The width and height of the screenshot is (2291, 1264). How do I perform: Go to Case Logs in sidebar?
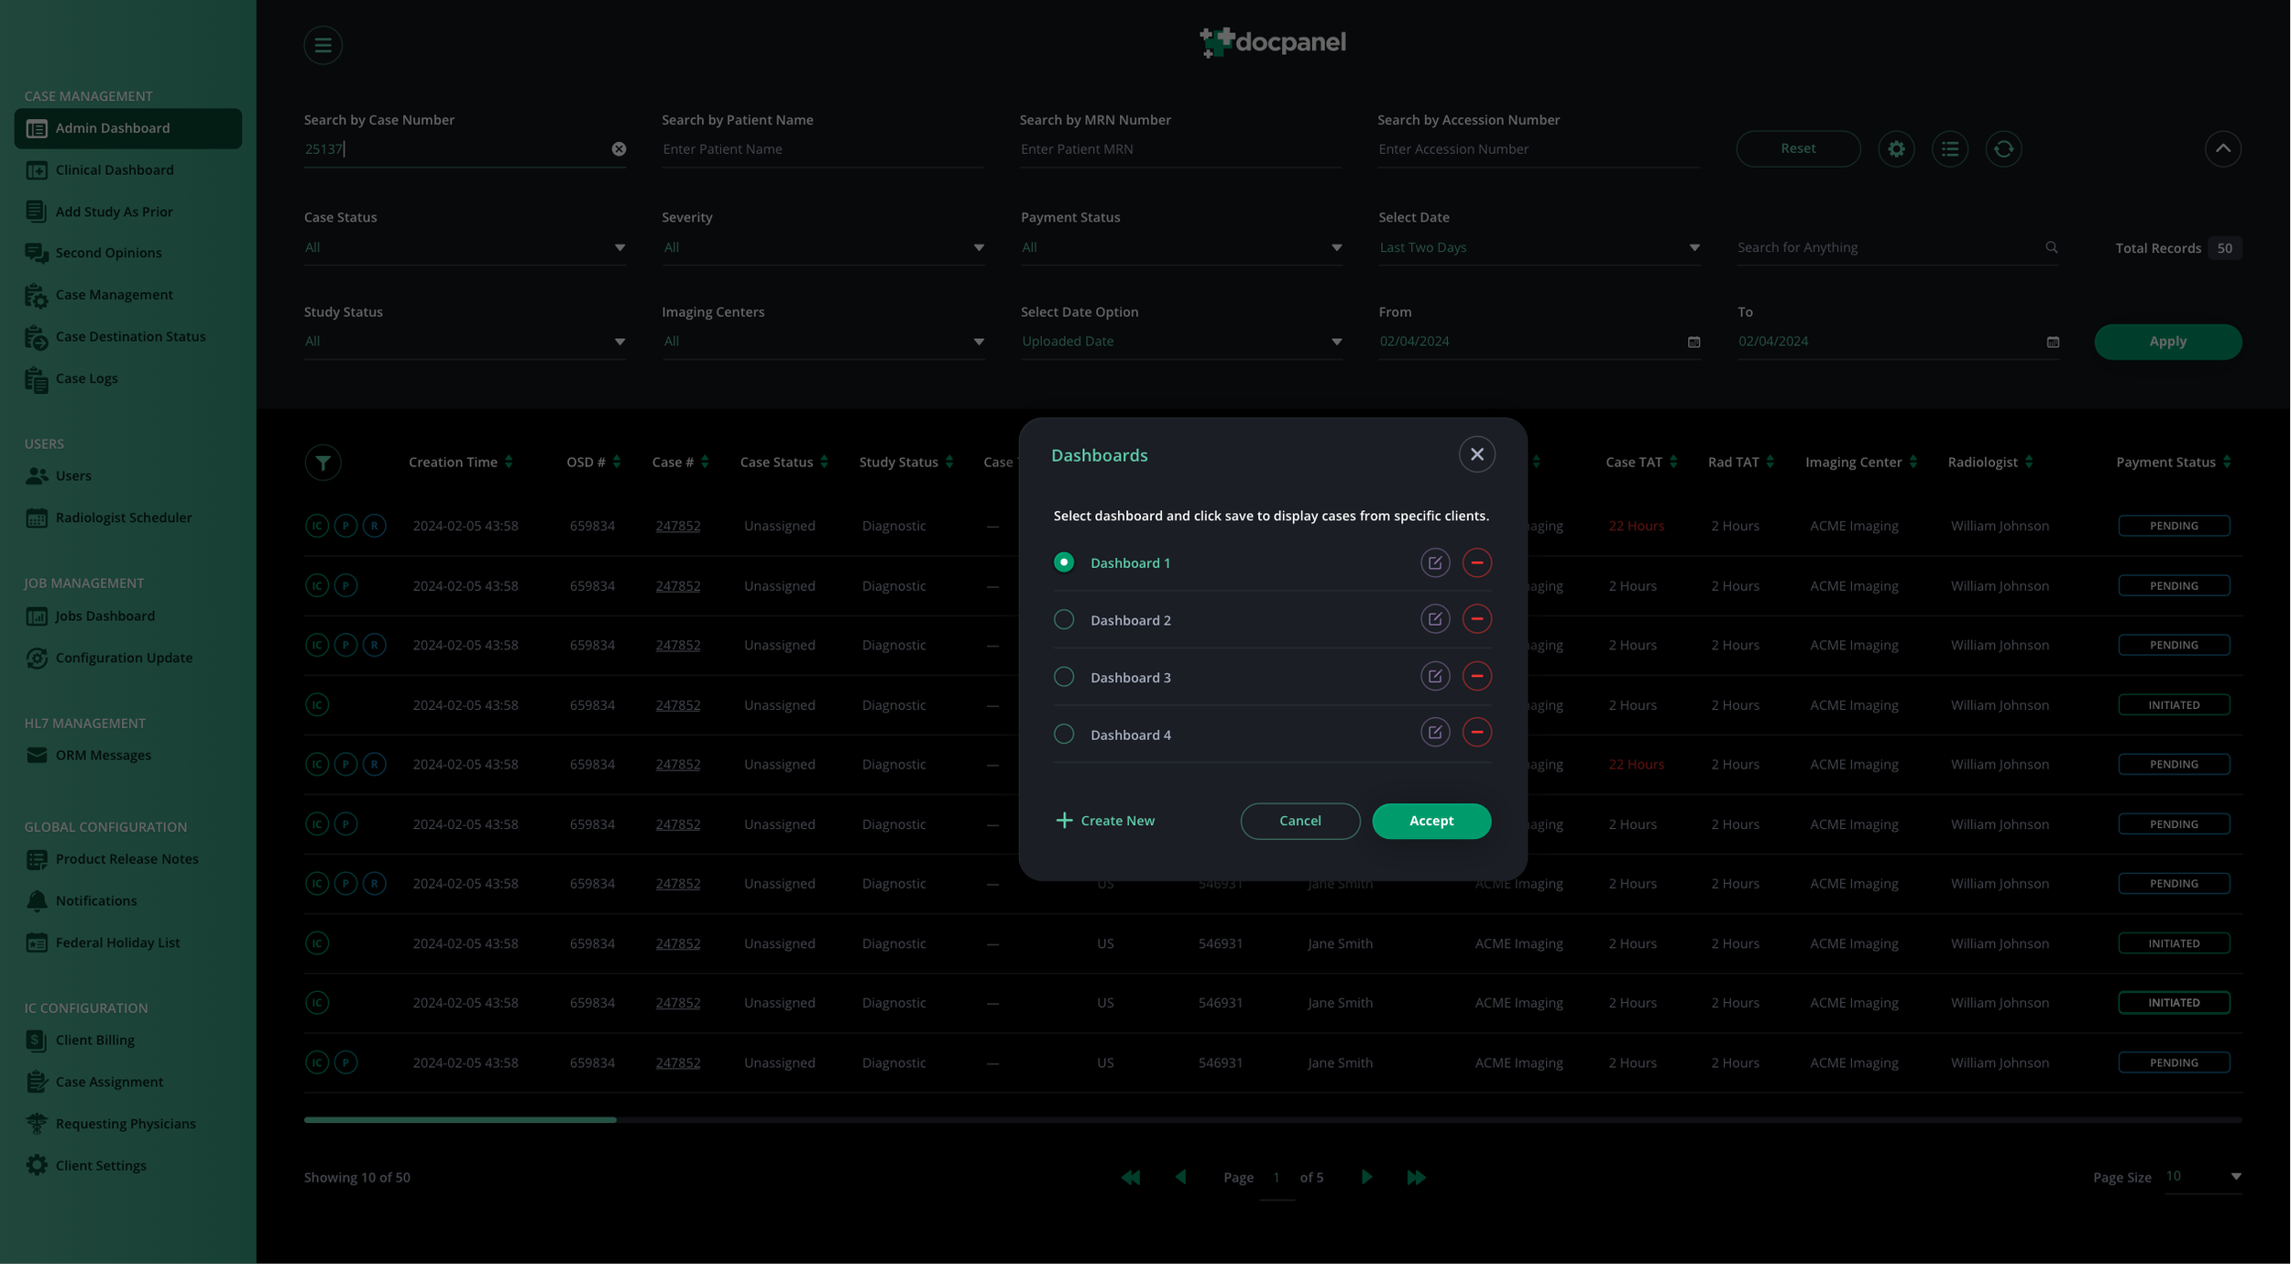[86, 378]
